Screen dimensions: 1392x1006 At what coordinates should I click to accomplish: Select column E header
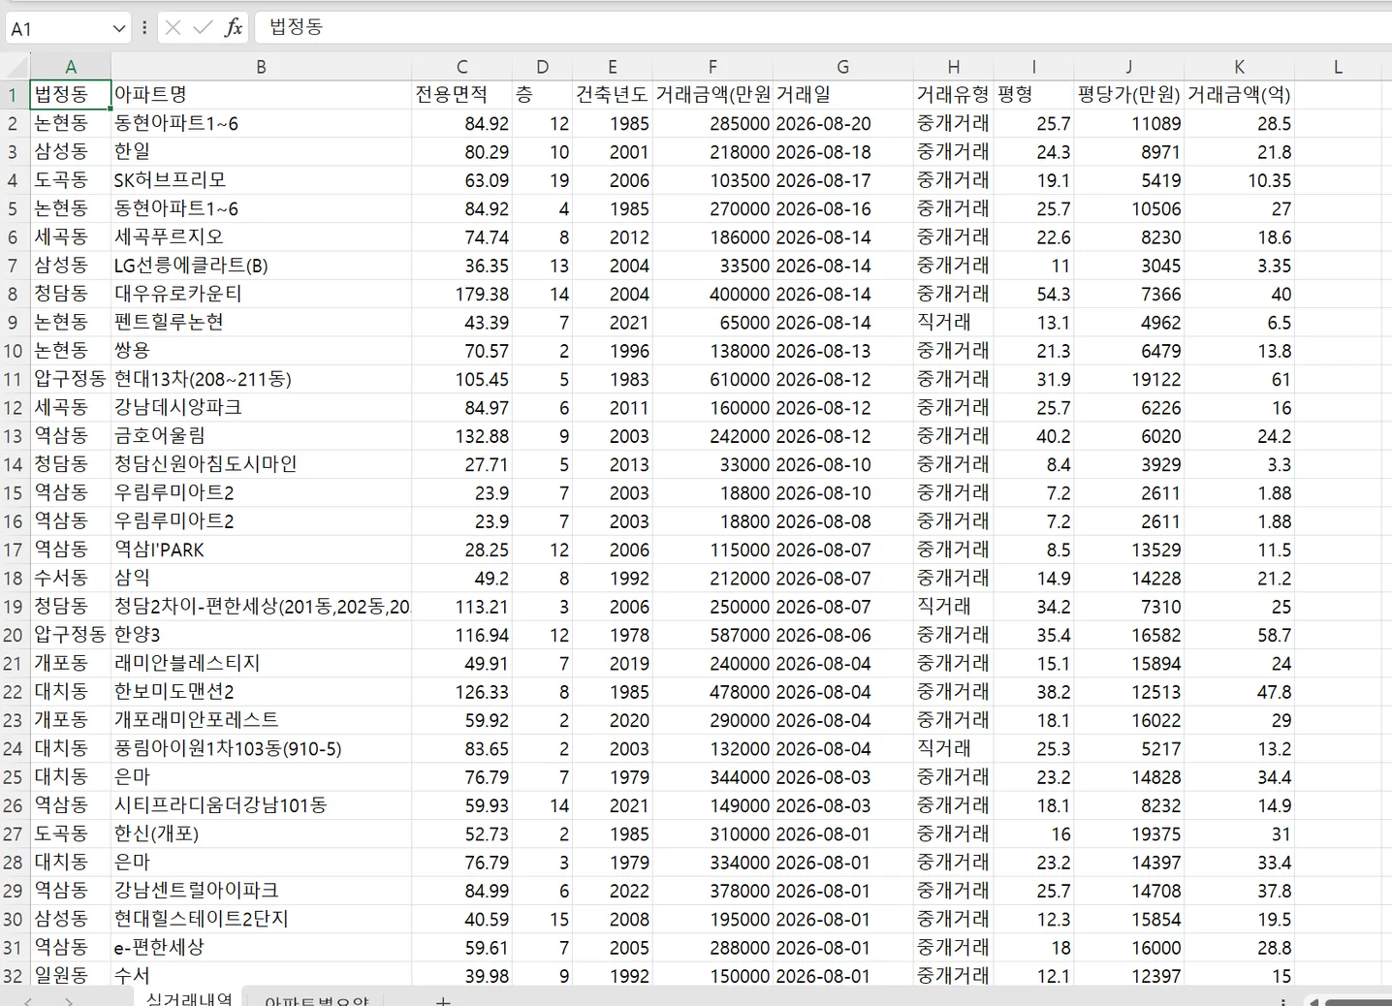[612, 67]
